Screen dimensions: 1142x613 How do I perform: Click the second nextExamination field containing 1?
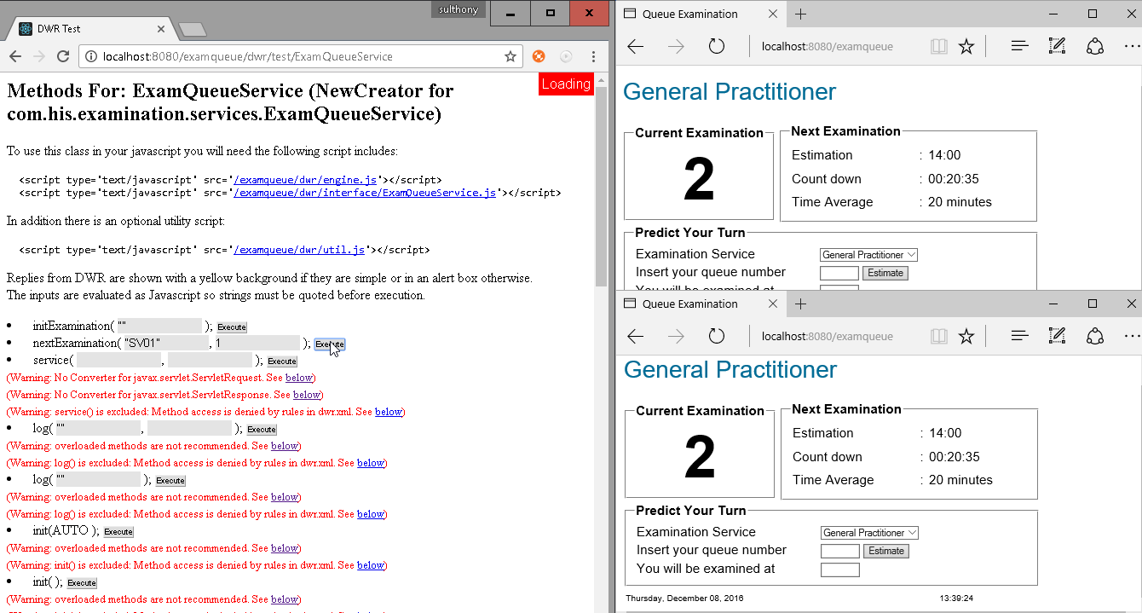coord(257,343)
